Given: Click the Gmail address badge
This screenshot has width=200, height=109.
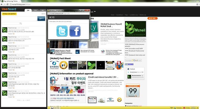Looking at the screenshot, I should [133, 60].
